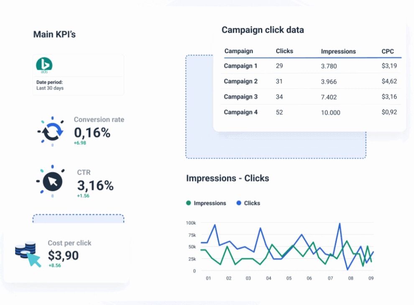This screenshot has width=414, height=305.
Task: Select the CPC column header
Action: pyautogui.click(x=388, y=51)
